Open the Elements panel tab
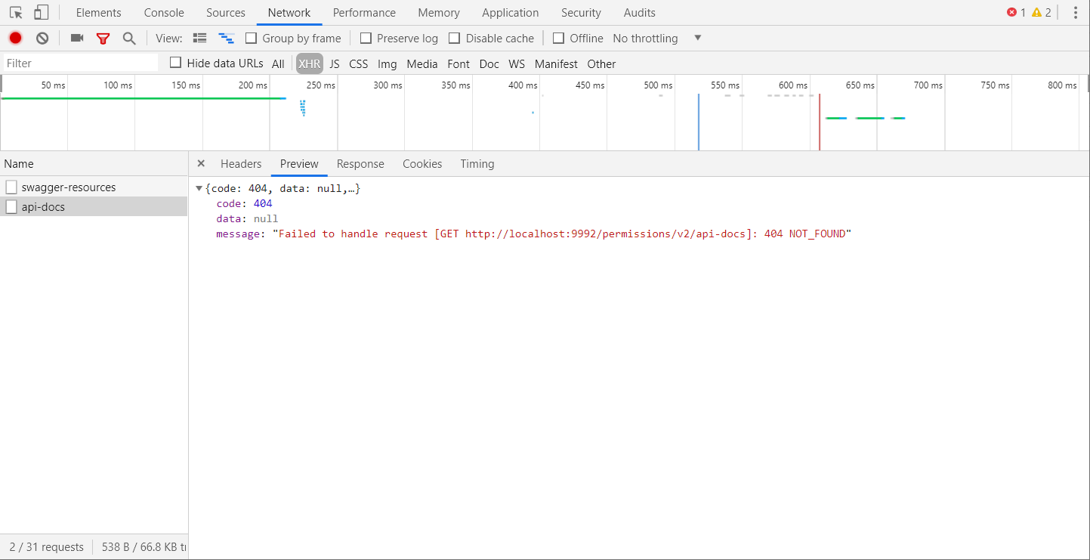This screenshot has height=560, width=1090. 98,13
